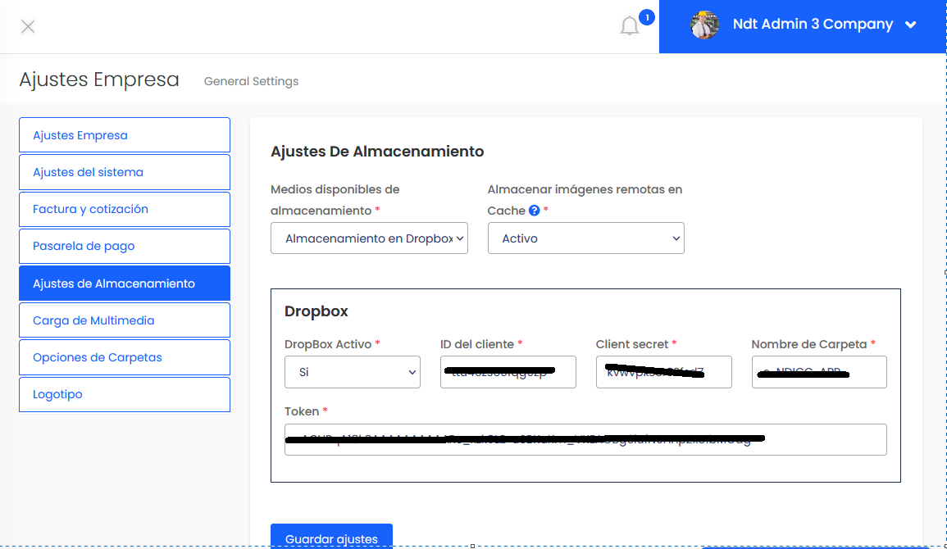Go to Opciones de Carpetas
Image resolution: width=947 pixels, height=549 pixels.
point(124,357)
